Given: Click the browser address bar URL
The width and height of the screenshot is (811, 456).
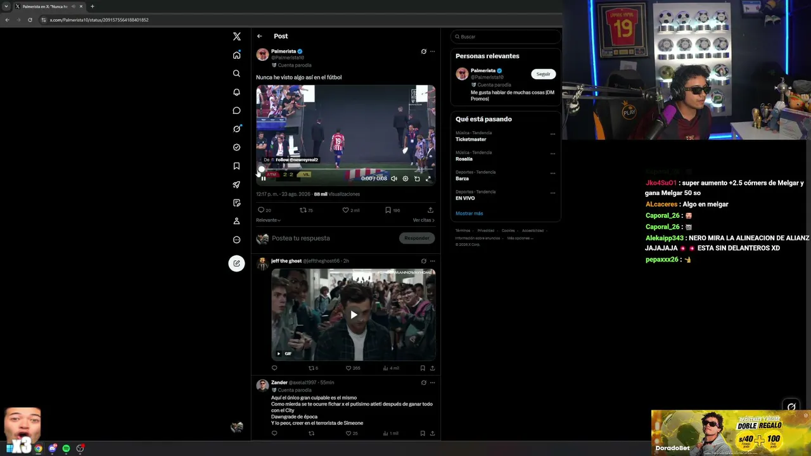Looking at the screenshot, I should (99, 20).
